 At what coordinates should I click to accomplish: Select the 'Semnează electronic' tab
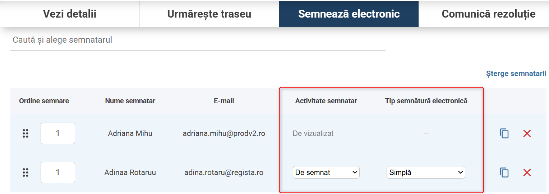349,14
